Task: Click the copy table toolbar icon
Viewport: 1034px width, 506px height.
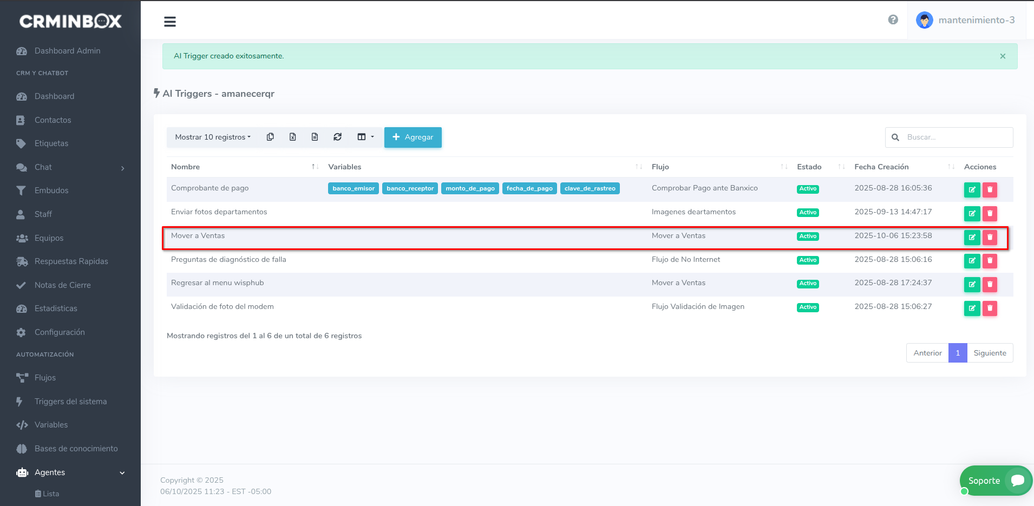Action: tap(270, 137)
